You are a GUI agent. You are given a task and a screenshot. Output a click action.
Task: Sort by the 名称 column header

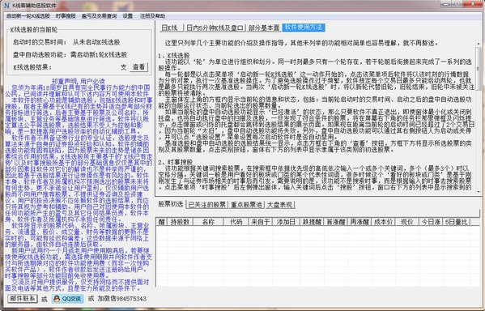click(208, 222)
